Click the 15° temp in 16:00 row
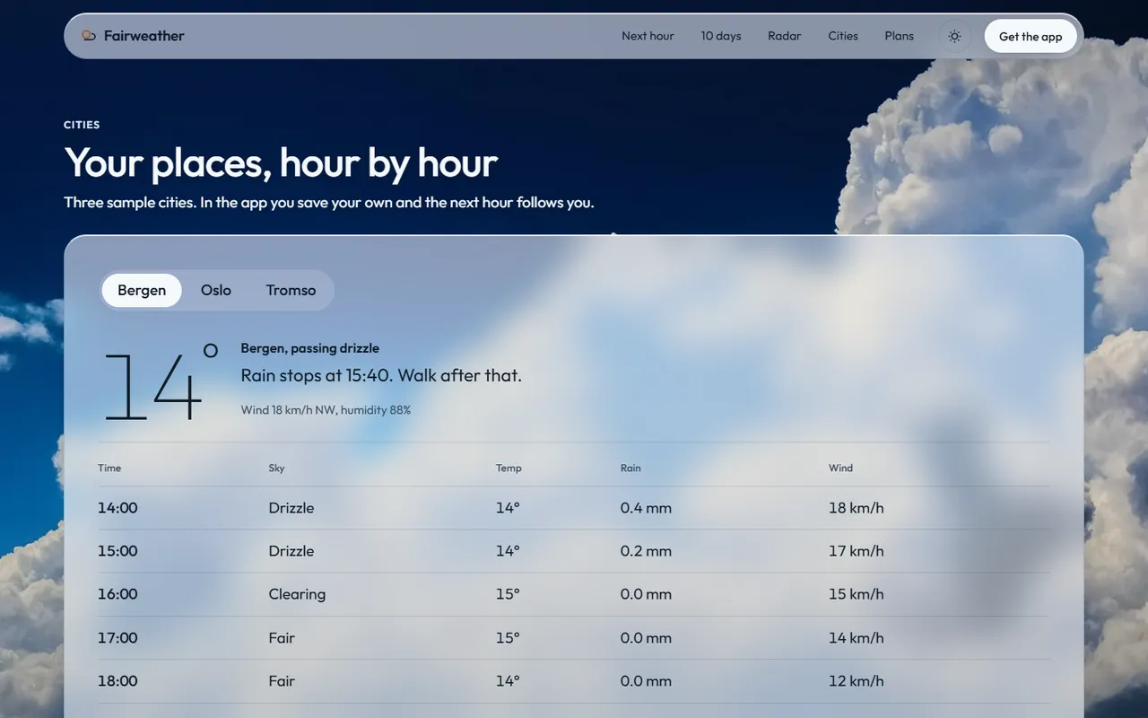1148x718 pixels. (x=508, y=594)
